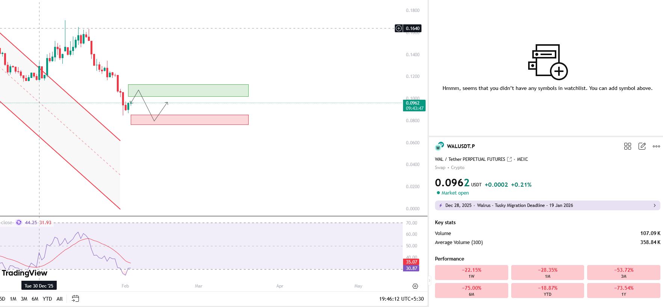
Task: Collapse the right side panel with the divider arrow
Action: (429, 280)
